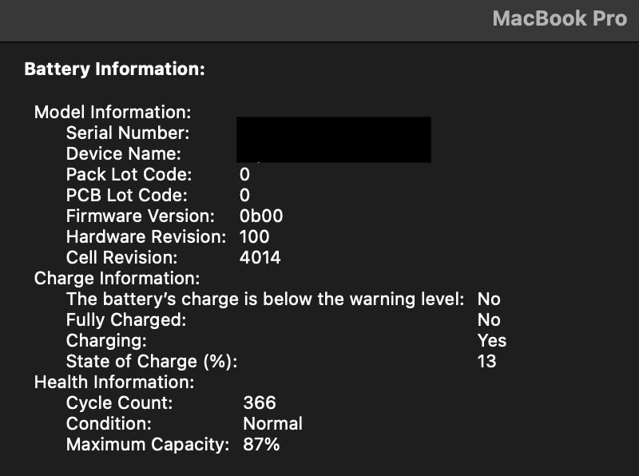Click the redacted black box over serial number
Image resolution: width=639 pixels, height=476 pixels.
[334, 140]
